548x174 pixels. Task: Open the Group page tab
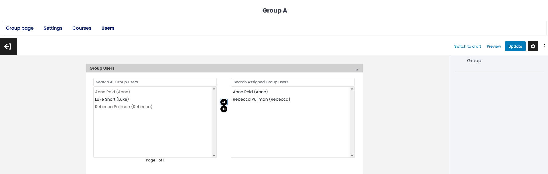coord(20,28)
